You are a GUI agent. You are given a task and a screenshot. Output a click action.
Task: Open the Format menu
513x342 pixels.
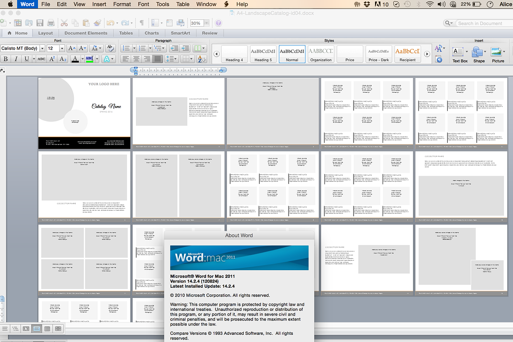[x=122, y=4]
